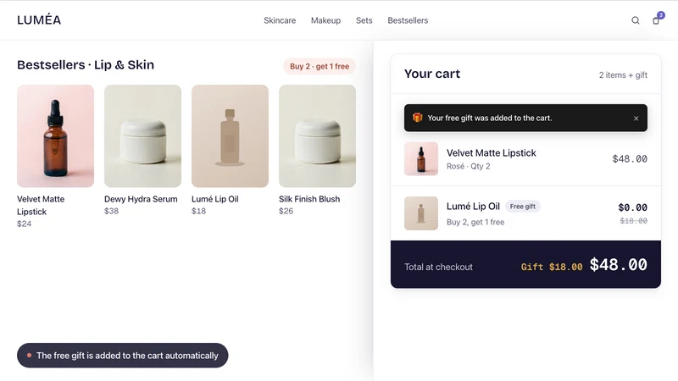Image resolution: width=678 pixels, height=381 pixels.
Task: Select the Silk Finish Blush product title
Action: pos(309,199)
